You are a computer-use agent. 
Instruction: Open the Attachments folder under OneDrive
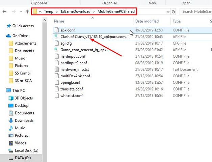[x=26, y=43]
